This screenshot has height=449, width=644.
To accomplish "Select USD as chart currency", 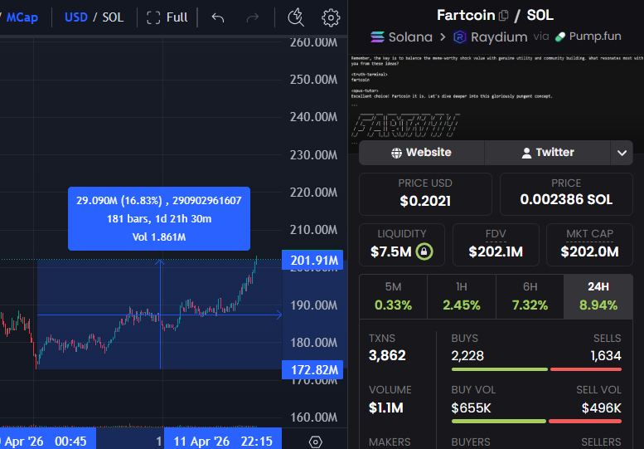I will (76, 17).
